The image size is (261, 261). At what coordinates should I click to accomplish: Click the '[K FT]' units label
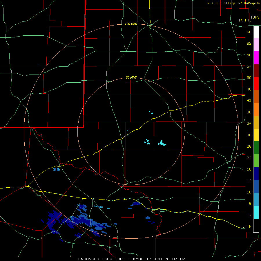(x=245, y=20)
